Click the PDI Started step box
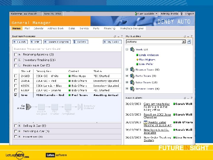 pos(55,107)
